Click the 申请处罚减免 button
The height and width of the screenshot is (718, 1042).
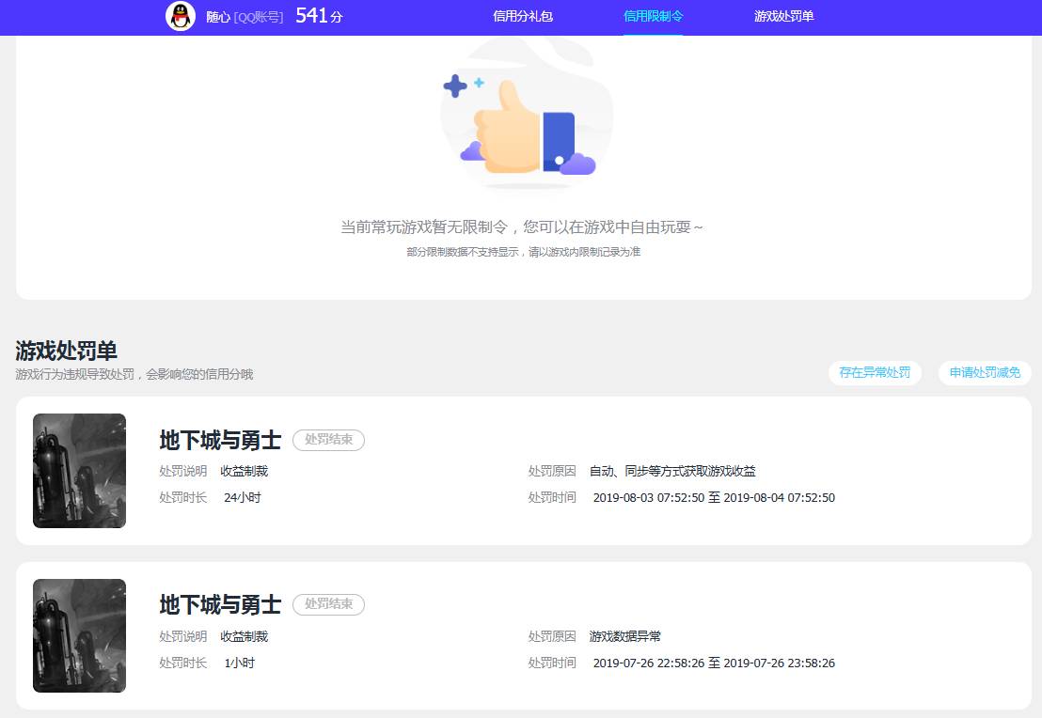983,372
